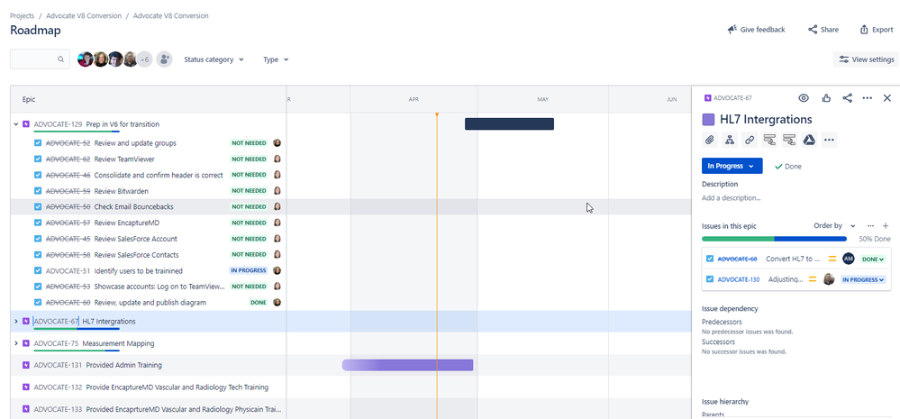Click the thumbs-up vote icon
Screen dimensions: 900x419
point(826,98)
